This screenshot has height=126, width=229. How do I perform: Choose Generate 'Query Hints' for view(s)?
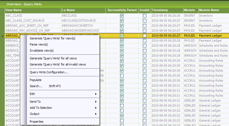pyautogui.click(x=52, y=38)
